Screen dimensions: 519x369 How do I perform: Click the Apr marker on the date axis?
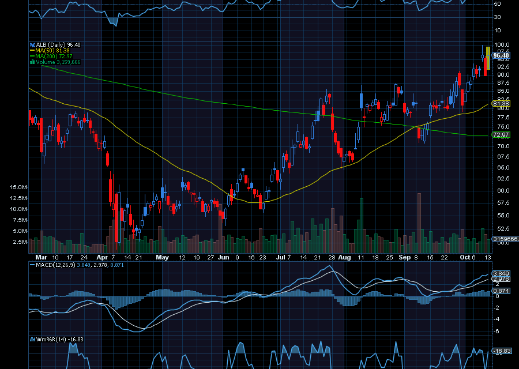(102, 257)
